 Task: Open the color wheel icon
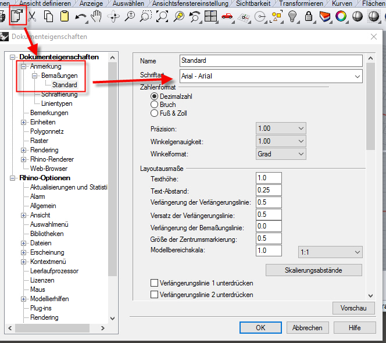341,16
